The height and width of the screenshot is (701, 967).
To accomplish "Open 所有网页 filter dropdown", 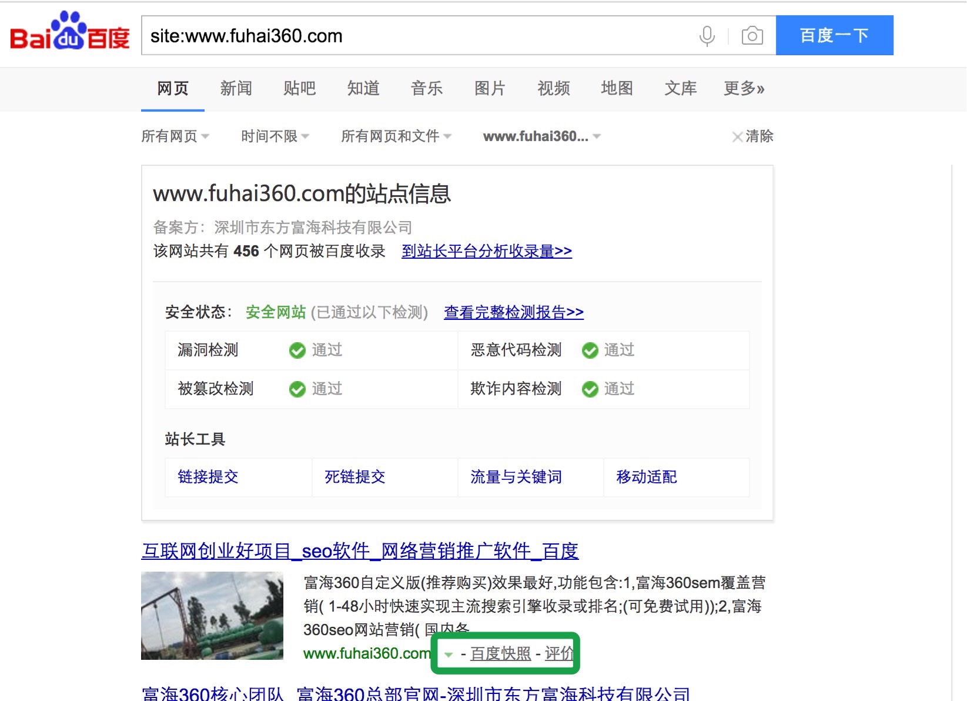I will [175, 136].
